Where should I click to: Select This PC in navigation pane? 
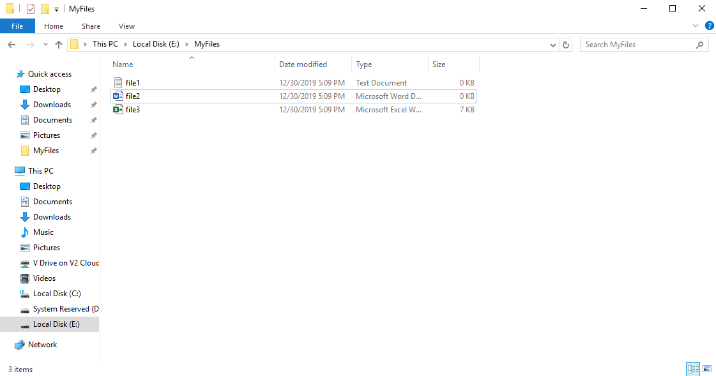[x=41, y=170]
